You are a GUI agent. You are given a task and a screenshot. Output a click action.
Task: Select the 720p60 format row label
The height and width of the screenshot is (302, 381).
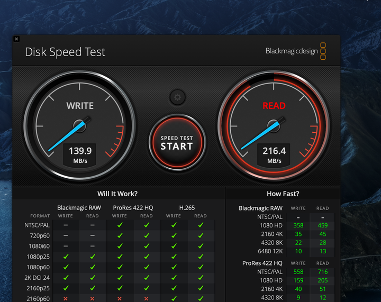40,236
